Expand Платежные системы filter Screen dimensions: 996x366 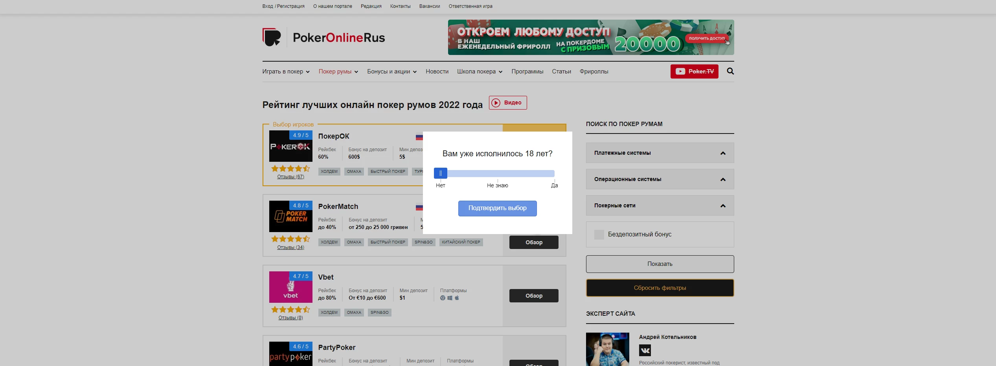(660, 153)
